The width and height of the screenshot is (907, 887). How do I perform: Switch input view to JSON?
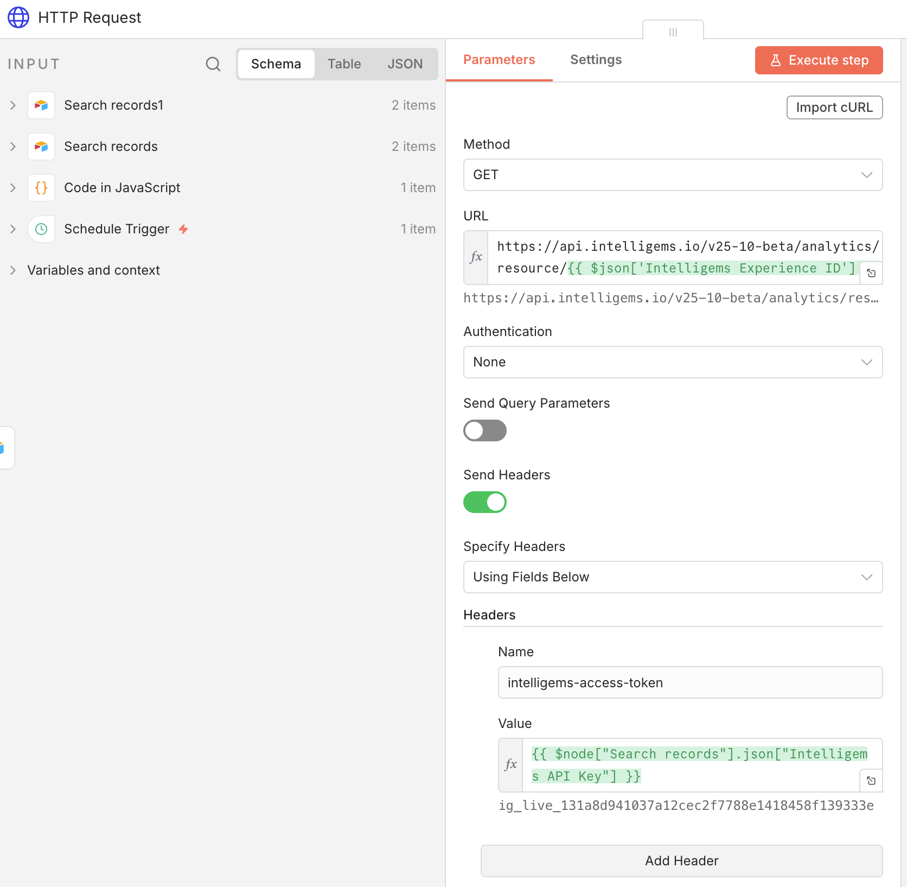[405, 64]
